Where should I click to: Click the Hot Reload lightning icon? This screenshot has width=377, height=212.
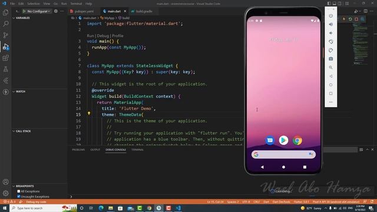pos(344,19)
